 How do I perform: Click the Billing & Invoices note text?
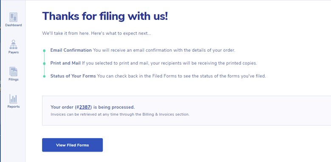coord(120,115)
